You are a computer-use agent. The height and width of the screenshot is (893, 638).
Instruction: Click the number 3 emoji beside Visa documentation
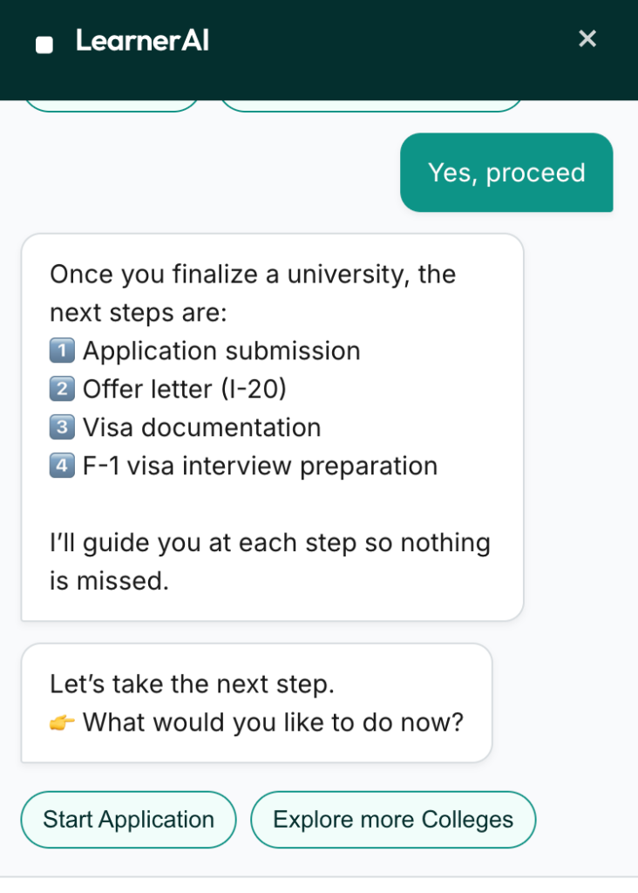click(x=62, y=428)
